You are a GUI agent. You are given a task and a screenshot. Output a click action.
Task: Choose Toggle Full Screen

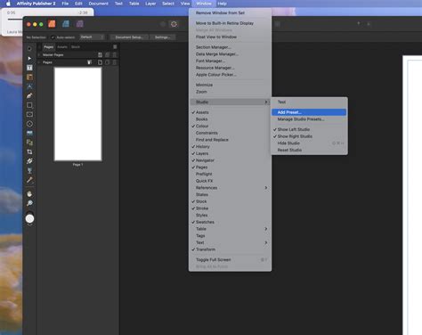coord(230,259)
